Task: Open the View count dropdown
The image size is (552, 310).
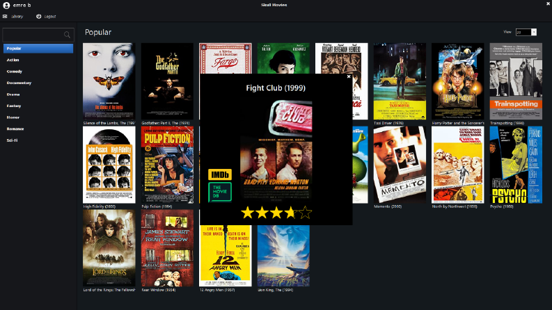Action: tap(526, 32)
